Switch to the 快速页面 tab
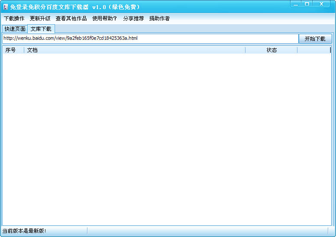The image size is (336, 237). click(x=15, y=29)
